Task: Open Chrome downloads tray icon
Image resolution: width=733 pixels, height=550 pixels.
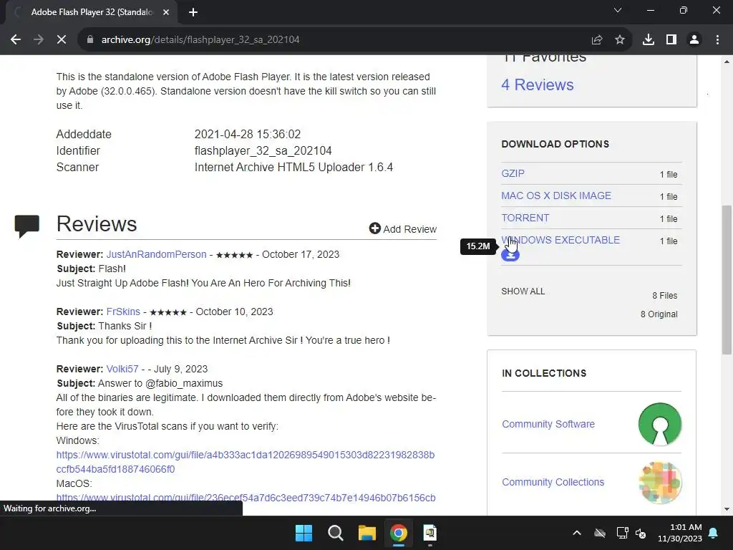Action: [649, 40]
